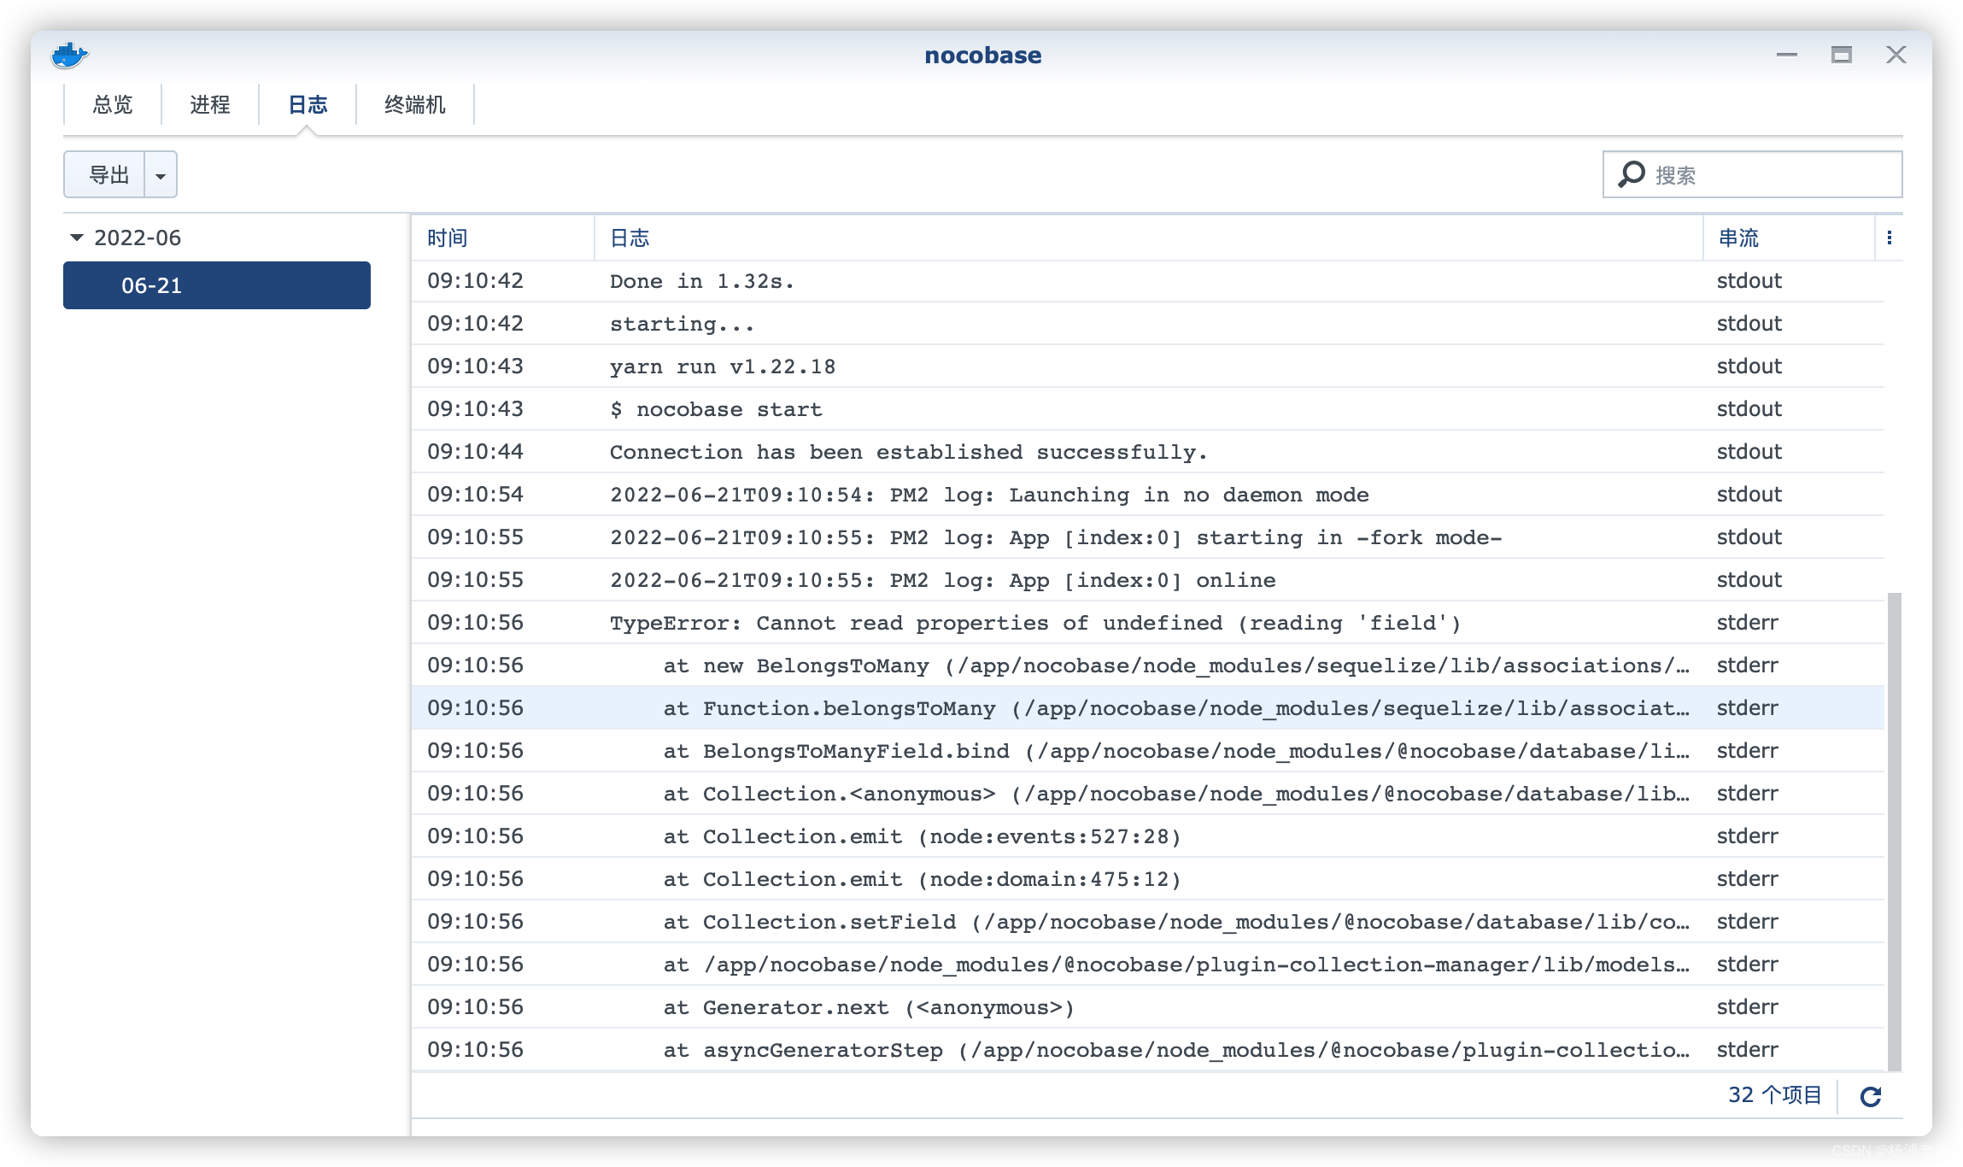The image size is (1963, 1167).
Task: Select the 日志 tab
Action: [308, 104]
